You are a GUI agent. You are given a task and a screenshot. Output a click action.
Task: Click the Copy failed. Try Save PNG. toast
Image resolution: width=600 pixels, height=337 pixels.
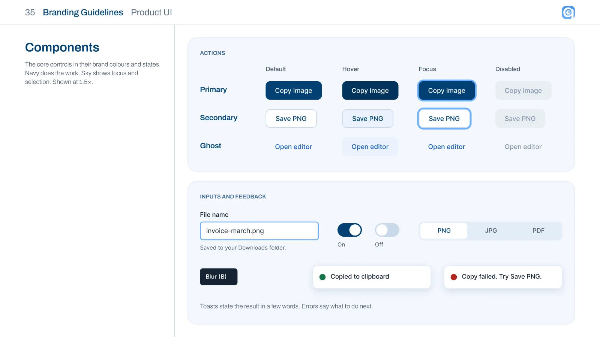pos(503,277)
